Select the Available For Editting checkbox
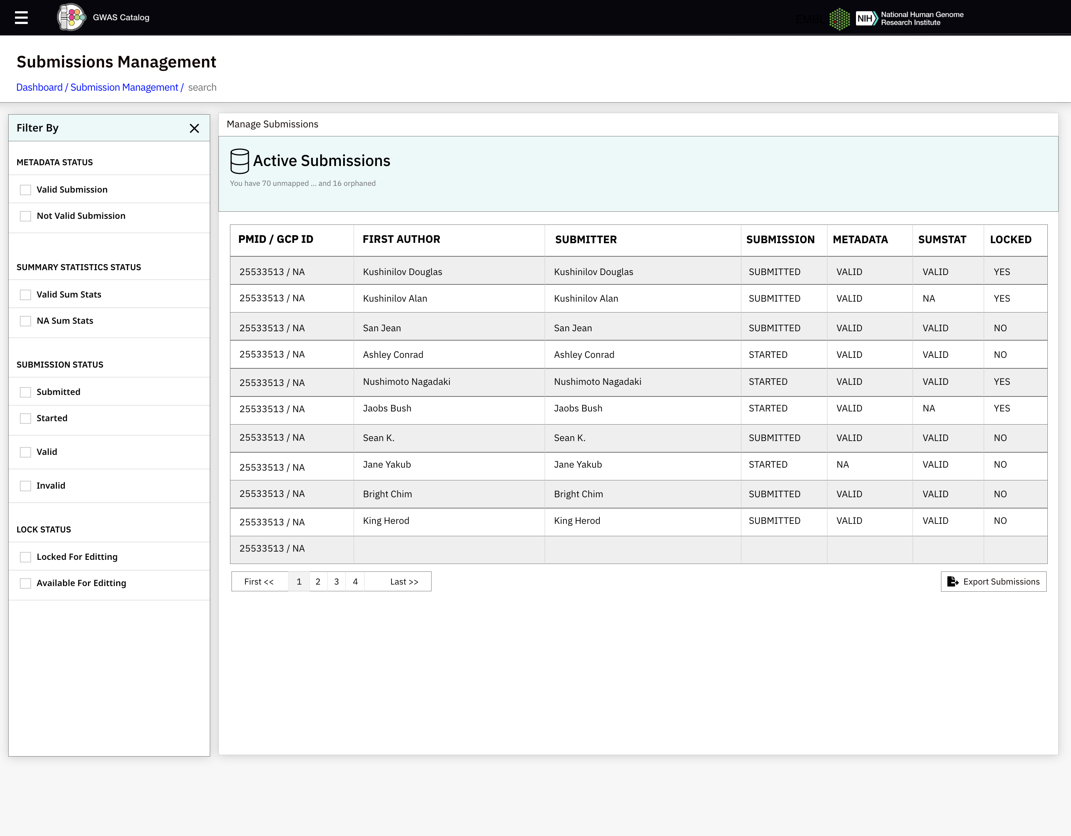 (x=25, y=583)
